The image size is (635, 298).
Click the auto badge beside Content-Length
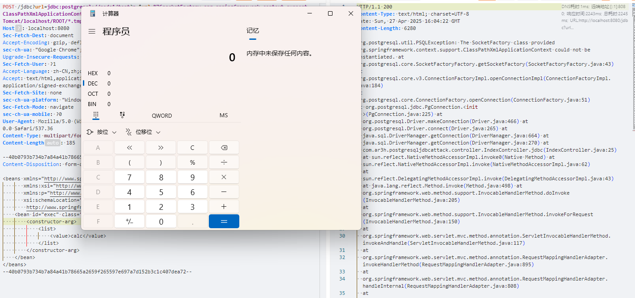(x=52, y=143)
